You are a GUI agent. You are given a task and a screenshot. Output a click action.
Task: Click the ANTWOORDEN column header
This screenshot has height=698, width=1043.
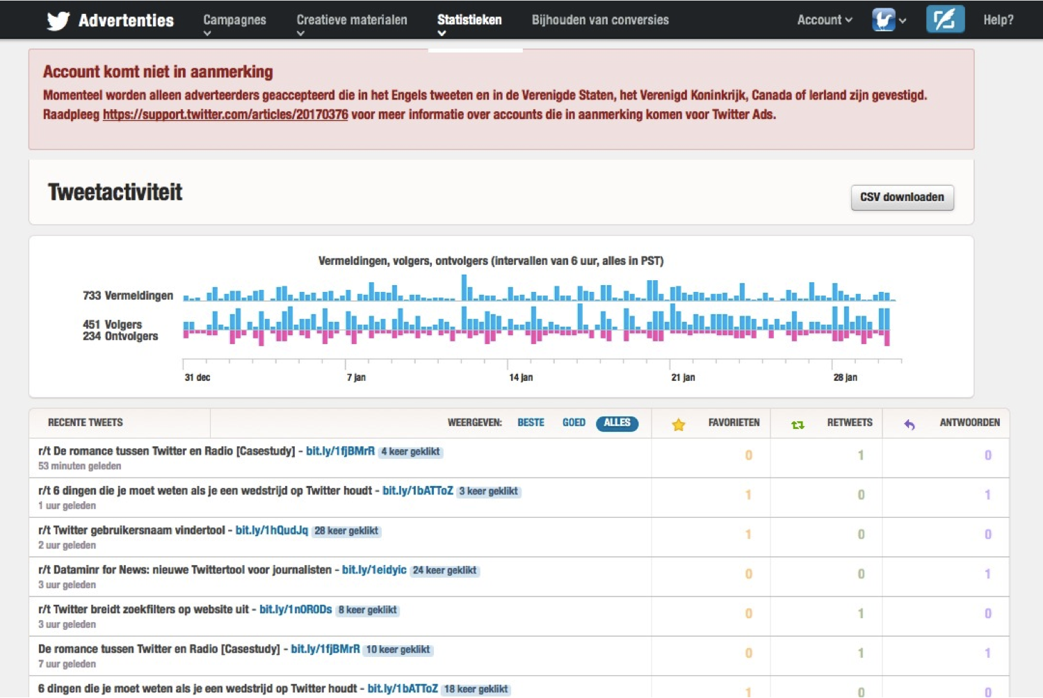(x=969, y=422)
